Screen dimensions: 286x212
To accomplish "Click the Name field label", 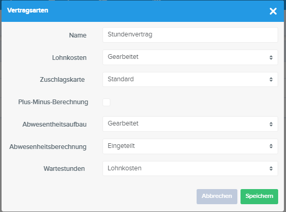I will [78, 35].
